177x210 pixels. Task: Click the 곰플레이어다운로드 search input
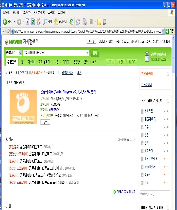point(54,52)
